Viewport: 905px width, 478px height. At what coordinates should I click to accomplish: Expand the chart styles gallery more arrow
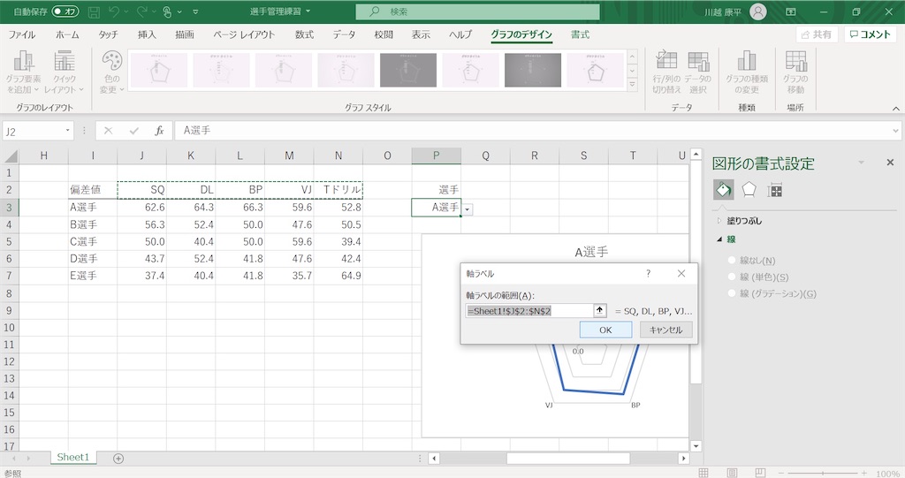pyautogui.click(x=633, y=84)
